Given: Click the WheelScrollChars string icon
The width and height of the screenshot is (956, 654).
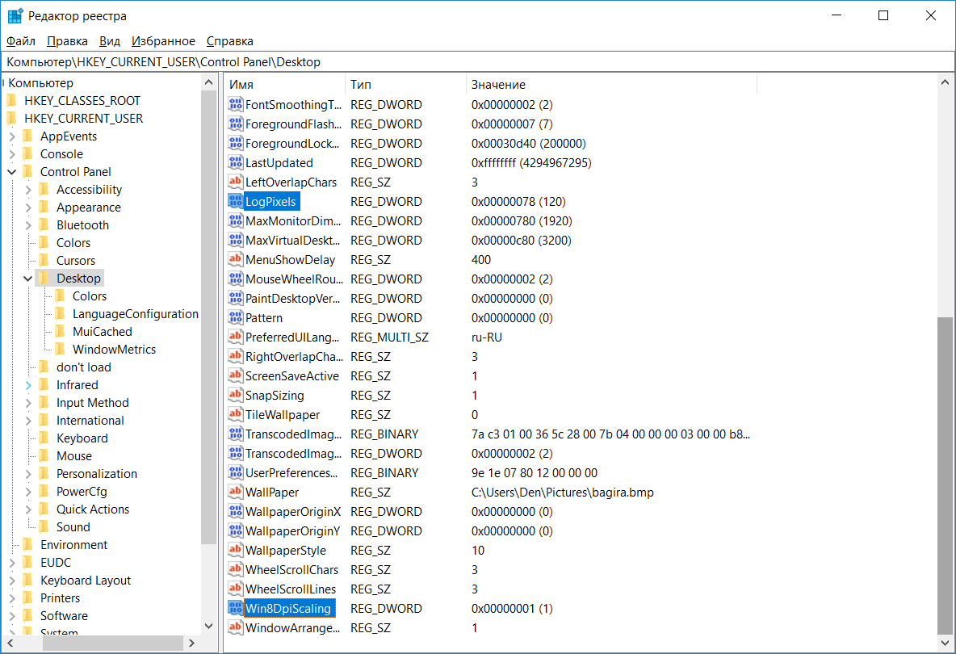Looking at the screenshot, I should coord(235,569).
